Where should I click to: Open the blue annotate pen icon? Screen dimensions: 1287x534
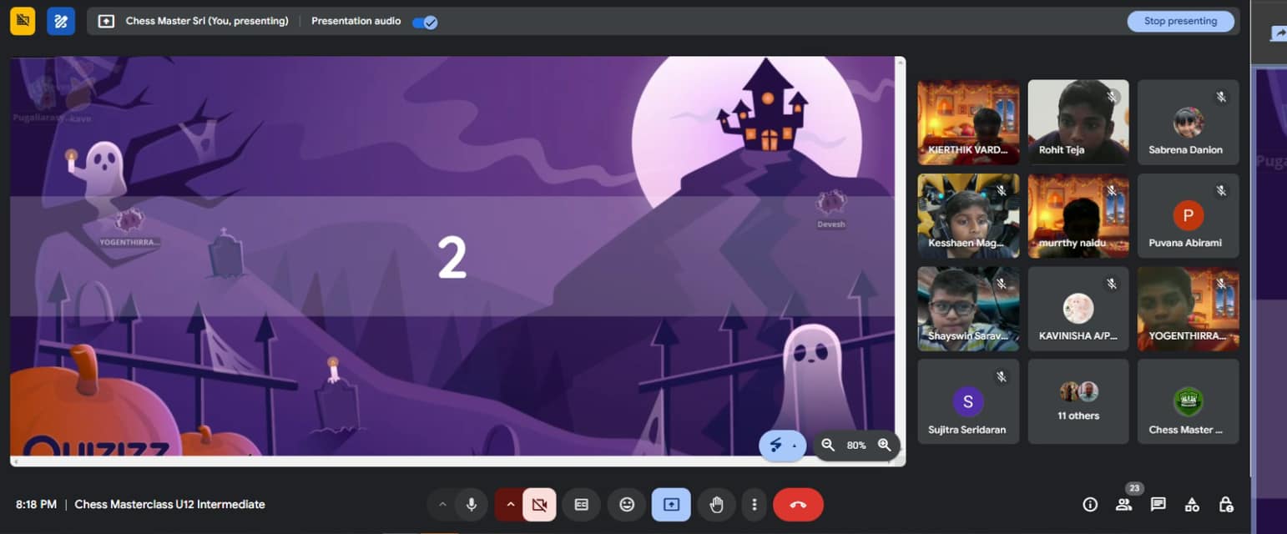click(61, 21)
